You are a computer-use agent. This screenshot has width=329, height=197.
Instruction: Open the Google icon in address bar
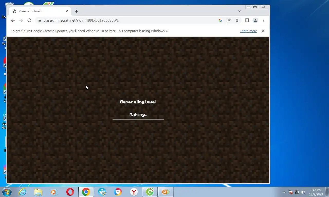[221, 20]
